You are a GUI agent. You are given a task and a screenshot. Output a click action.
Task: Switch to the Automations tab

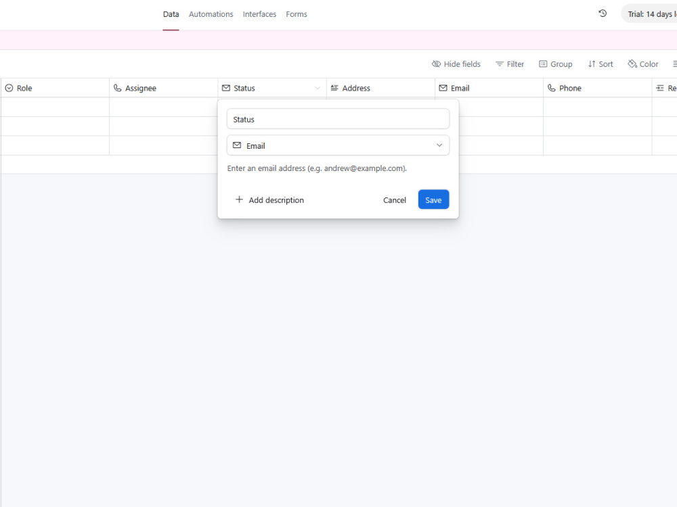[211, 14]
